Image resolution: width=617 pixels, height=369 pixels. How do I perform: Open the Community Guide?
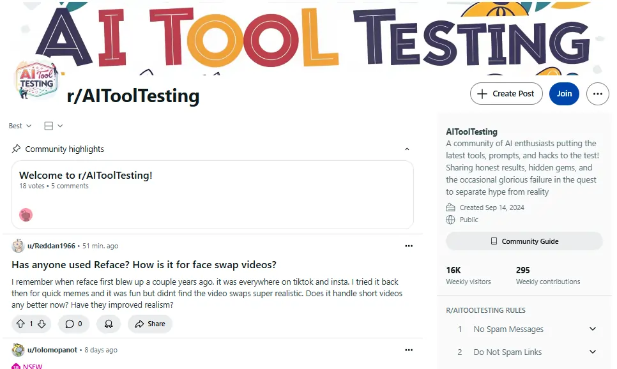point(524,241)
